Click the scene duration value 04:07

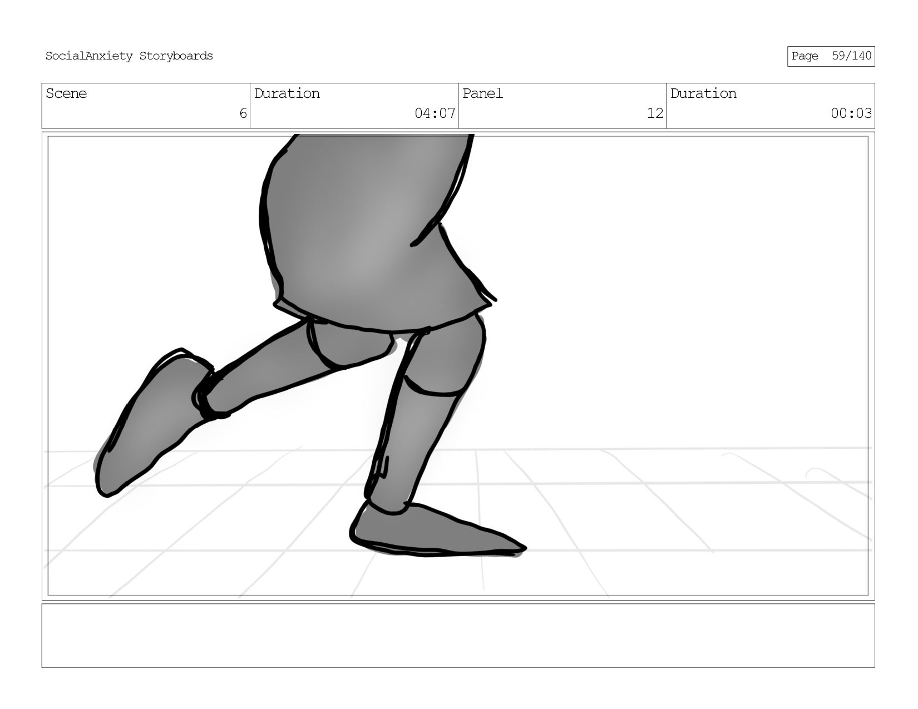click(x=435, y=113)
